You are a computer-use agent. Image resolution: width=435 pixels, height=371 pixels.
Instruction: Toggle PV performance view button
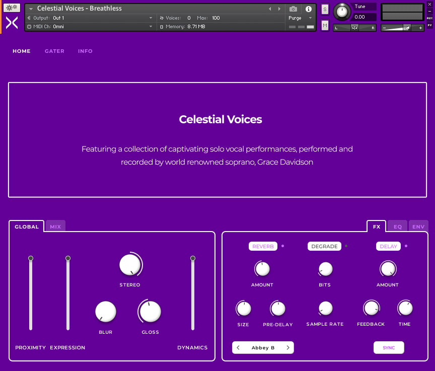[x=429, y=25]
